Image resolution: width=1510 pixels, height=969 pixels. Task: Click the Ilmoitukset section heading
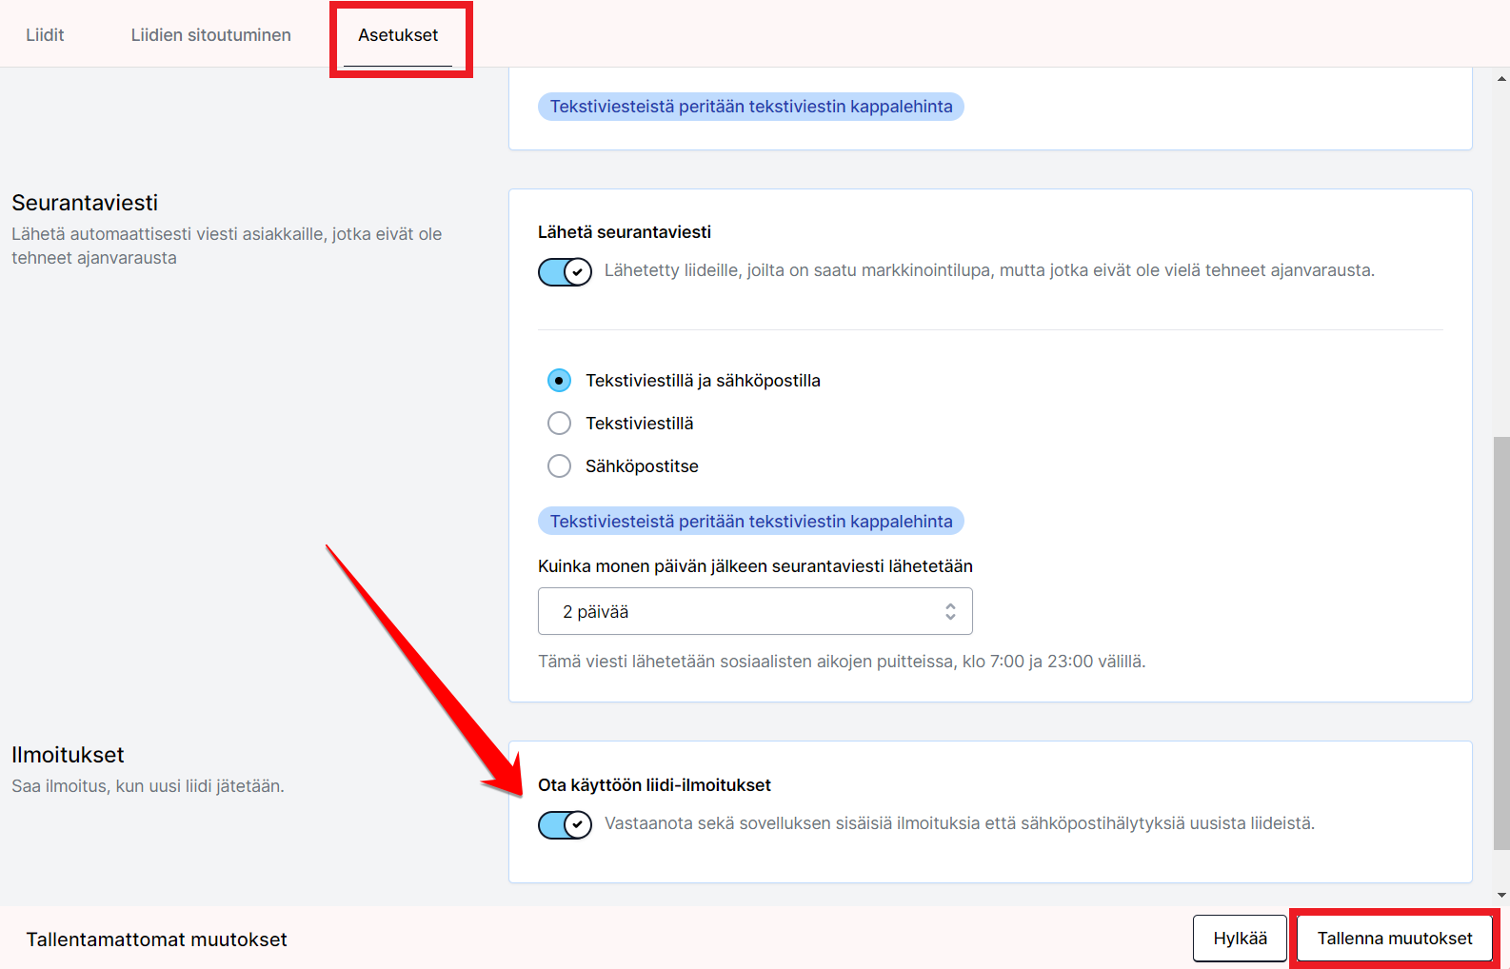68,755
